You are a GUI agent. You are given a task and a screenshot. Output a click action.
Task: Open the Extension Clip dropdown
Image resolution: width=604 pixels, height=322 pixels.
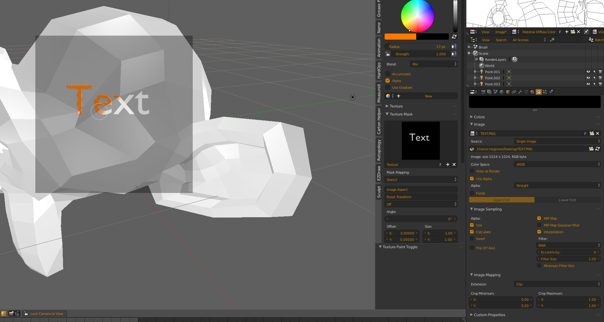click(557, 284)
